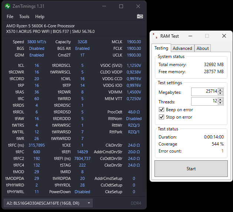This screenshot has width=233, height=212.
Task: Minimize the RAM Test window
Action: pyautogui.click(x=190, y=36)
